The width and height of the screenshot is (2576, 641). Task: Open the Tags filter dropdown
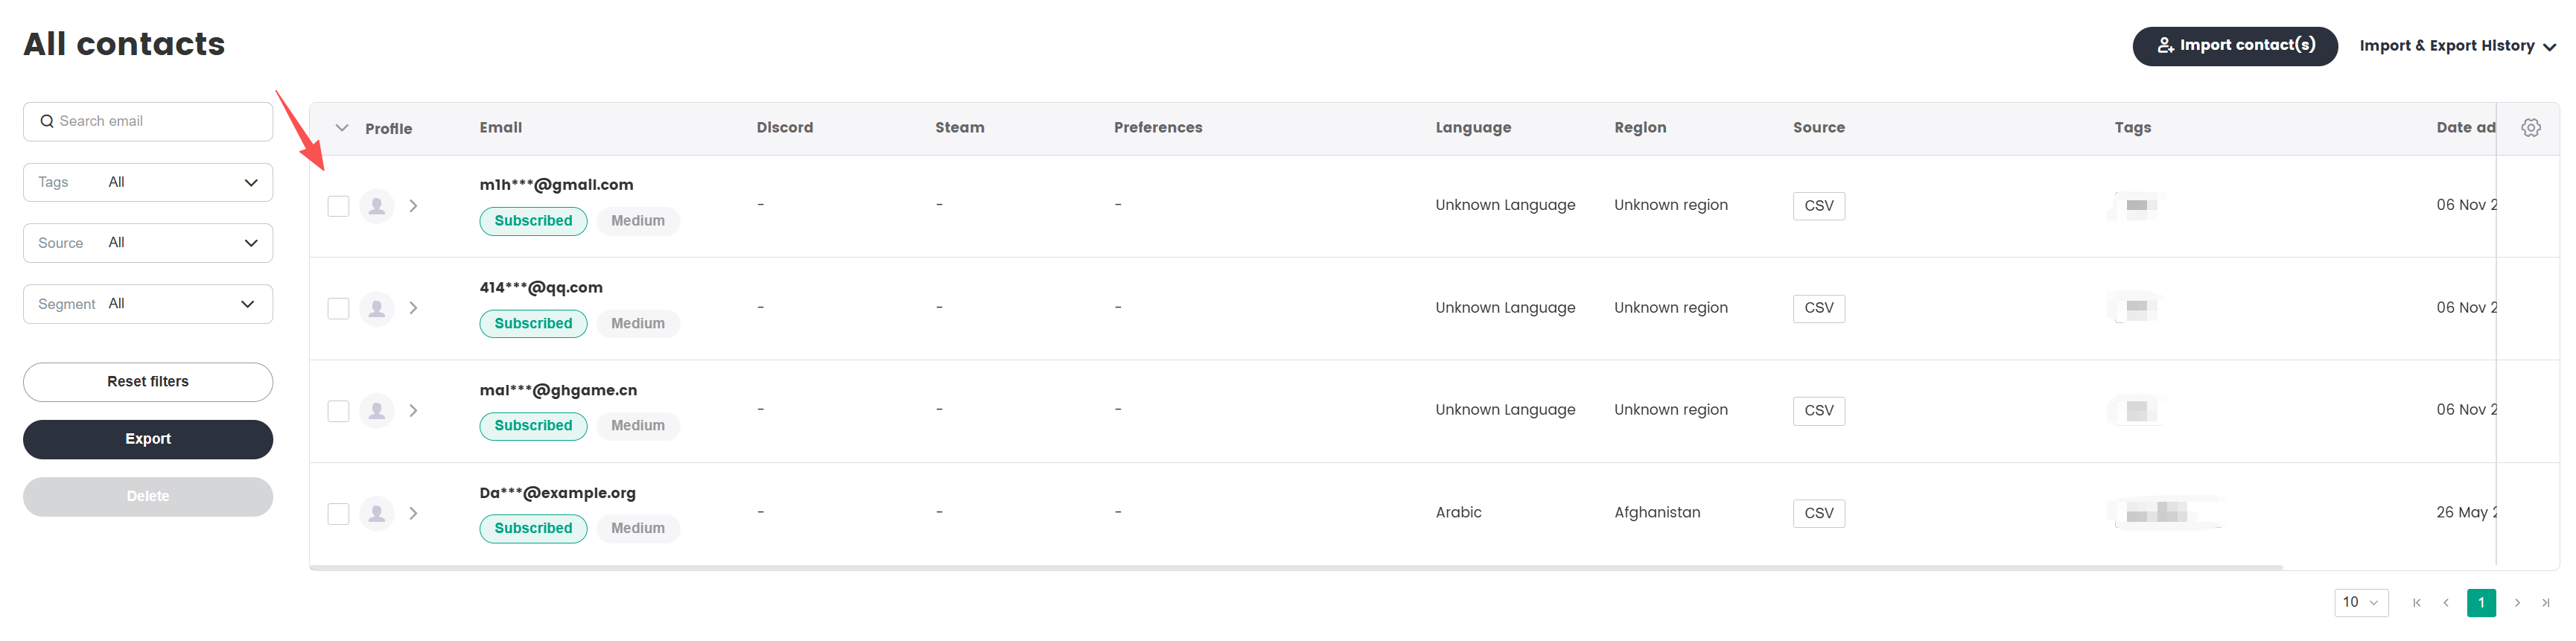pyautogui.click(x=148, y=182)
